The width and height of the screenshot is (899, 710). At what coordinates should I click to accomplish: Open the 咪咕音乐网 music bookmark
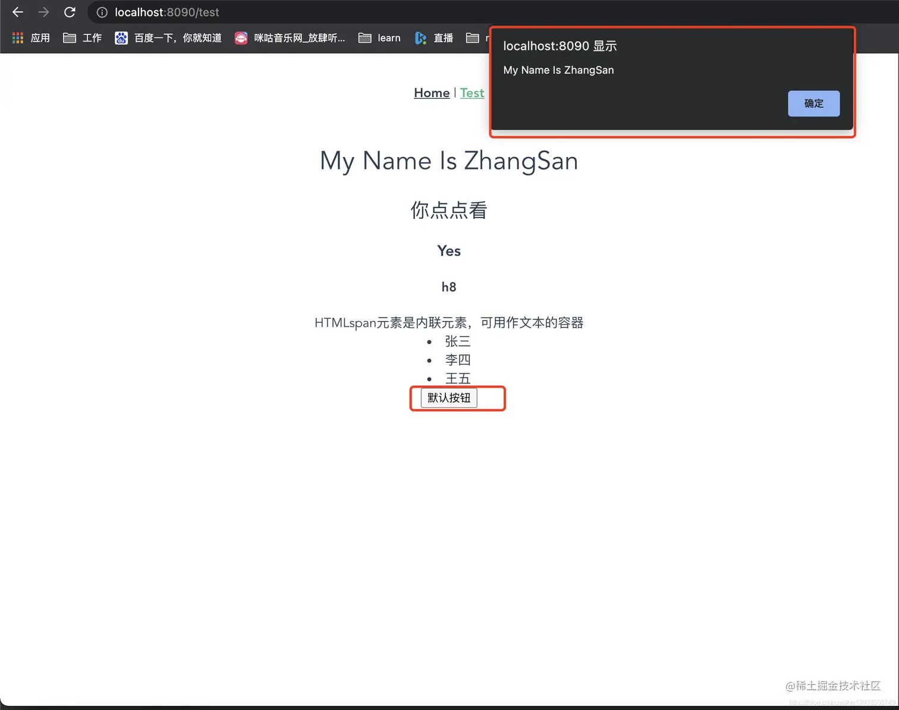point(290,37)
